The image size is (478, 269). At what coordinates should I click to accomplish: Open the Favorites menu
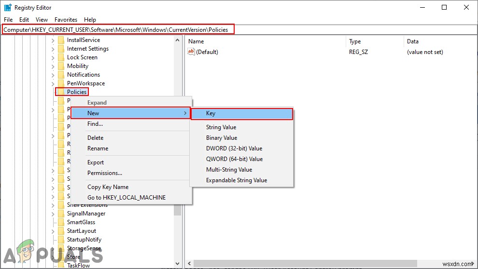66,20
